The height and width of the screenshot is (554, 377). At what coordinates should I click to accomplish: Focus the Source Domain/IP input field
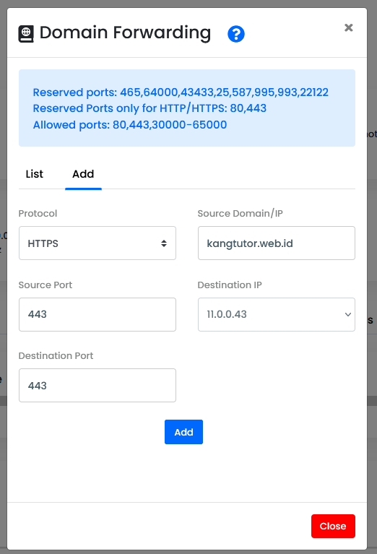point(277,243)
